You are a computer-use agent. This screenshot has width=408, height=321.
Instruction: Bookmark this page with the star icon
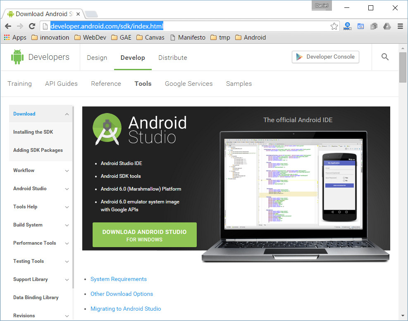pyautogui.click(x=334, y=26)
